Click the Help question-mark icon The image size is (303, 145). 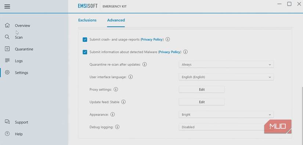click(7, 134)
